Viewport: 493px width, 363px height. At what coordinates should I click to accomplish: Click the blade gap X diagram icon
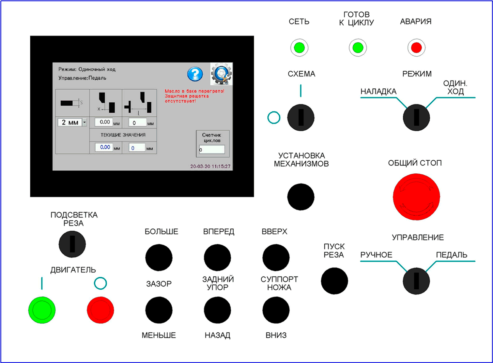pyautogui.click(x=106, y=103)
